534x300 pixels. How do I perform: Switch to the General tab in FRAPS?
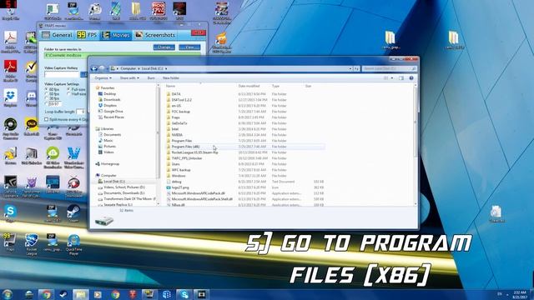(x=58, y=35)
